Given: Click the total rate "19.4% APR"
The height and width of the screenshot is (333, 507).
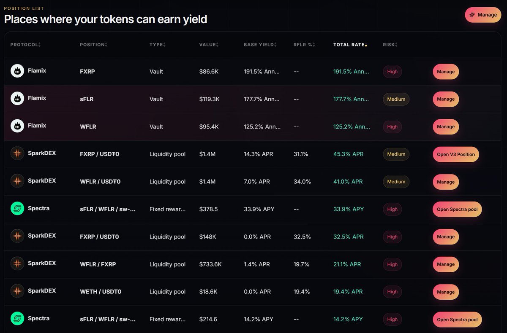Looking at the screenshot, I should [x=348, y=292].
